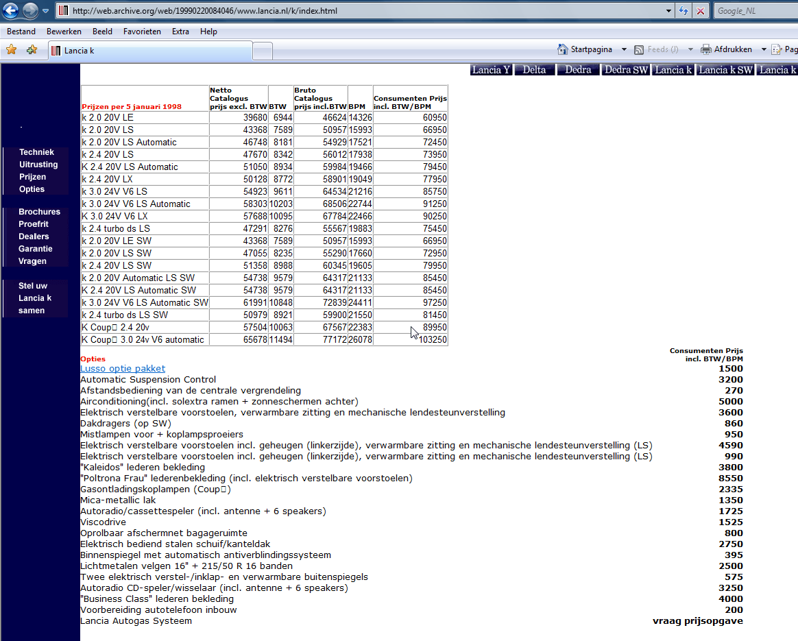798x641 pixels.
Task: Click the 103250 consumer price cell
Action: (410, 339)
